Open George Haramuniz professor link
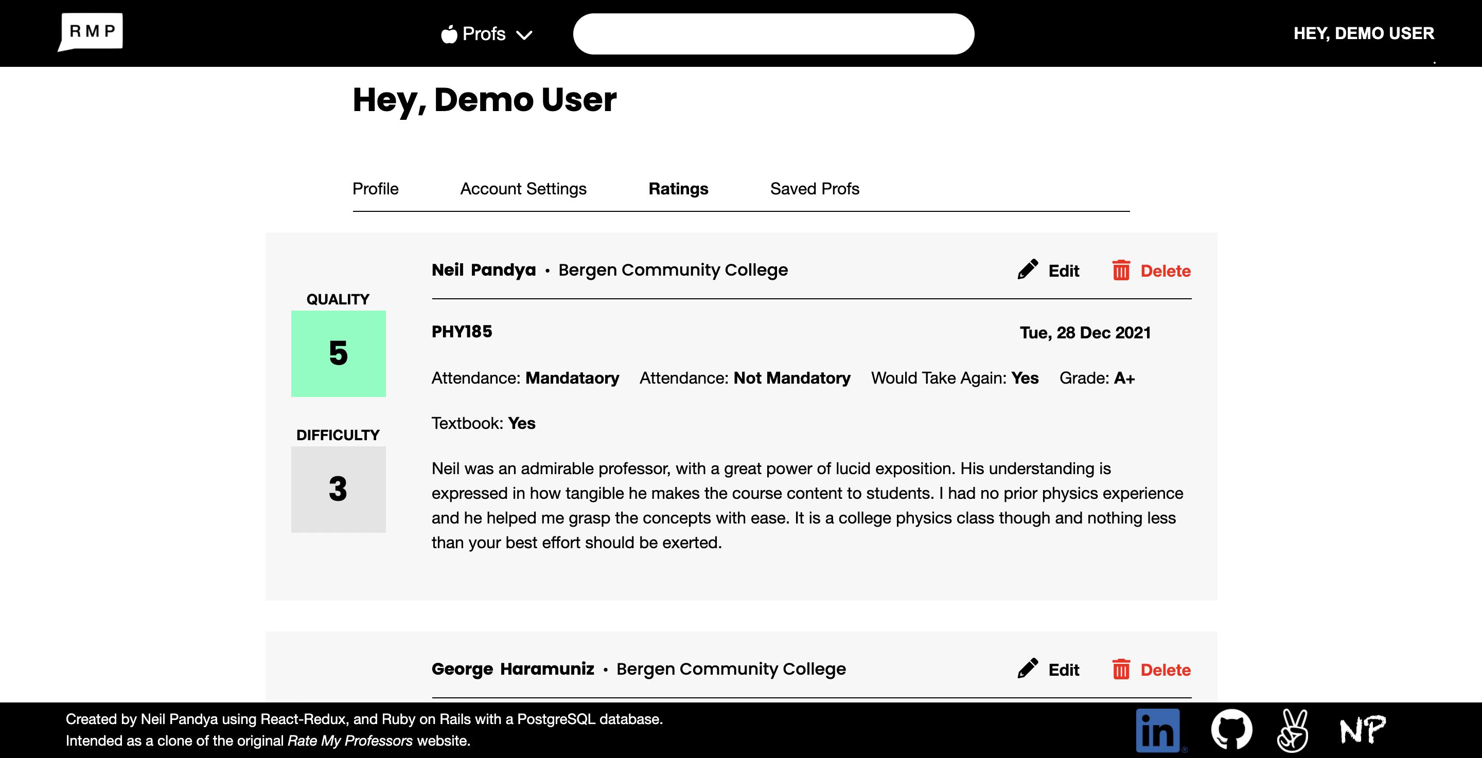This screenshot has width=1482, height=758. tap(512, 669)
